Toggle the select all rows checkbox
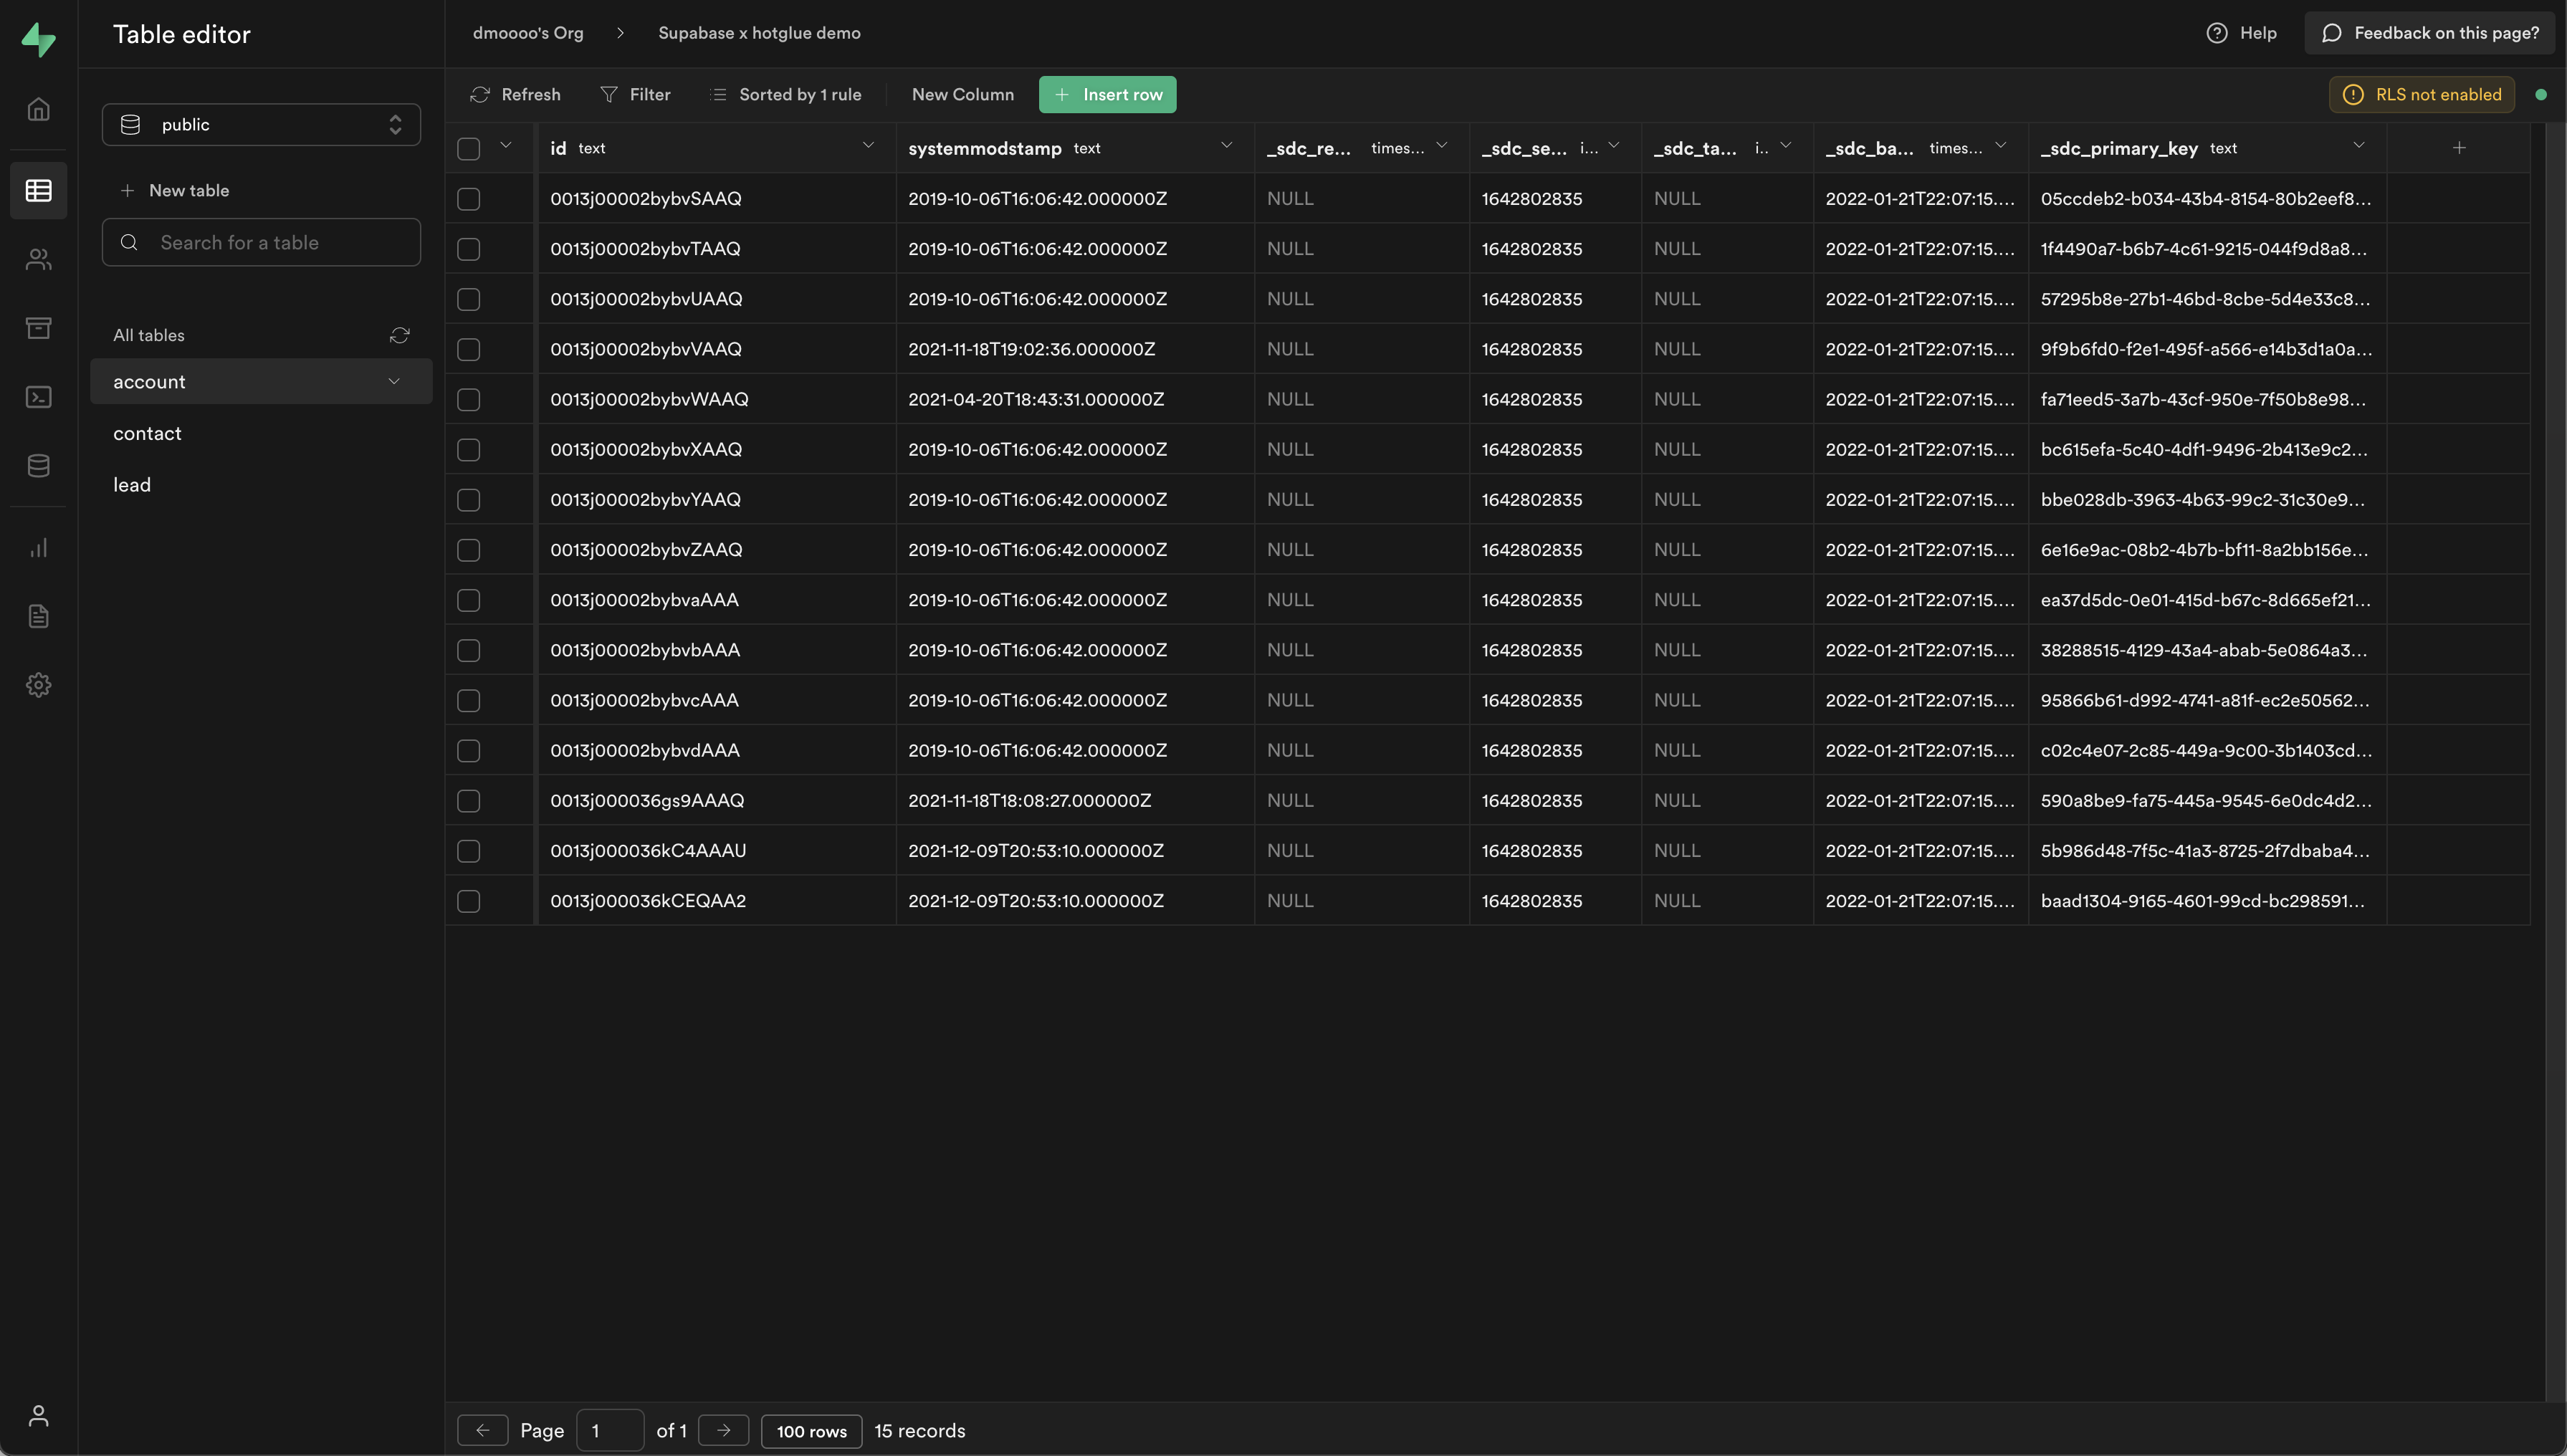Screen dimensions: 2567x1456 point(469,149)
